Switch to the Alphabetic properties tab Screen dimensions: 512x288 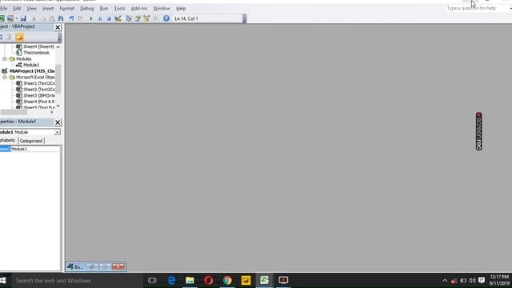pyautogui.click(x=8, y=141)
